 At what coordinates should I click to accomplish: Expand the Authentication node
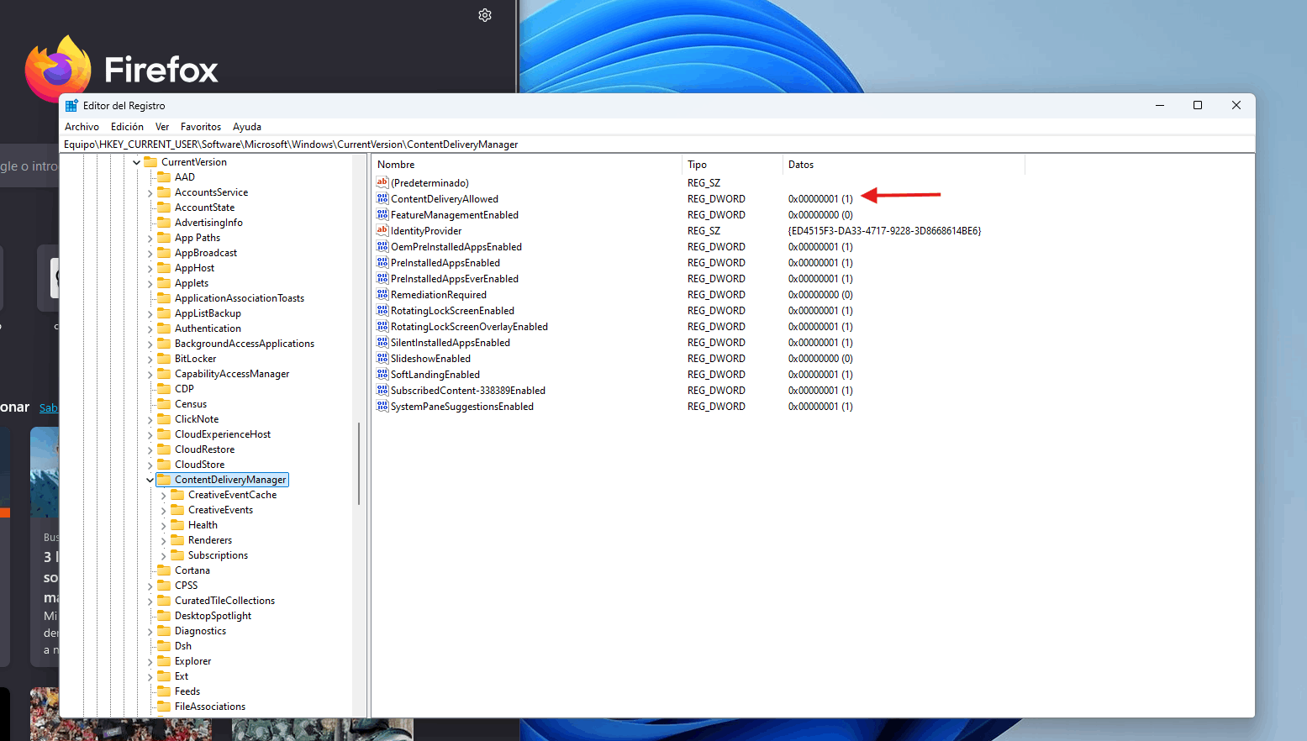(150, 328)
